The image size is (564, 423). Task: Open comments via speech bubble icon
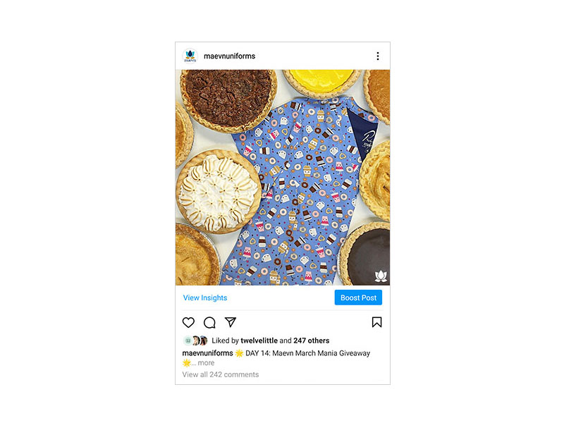pyautogui.click(x=209, y=322)
